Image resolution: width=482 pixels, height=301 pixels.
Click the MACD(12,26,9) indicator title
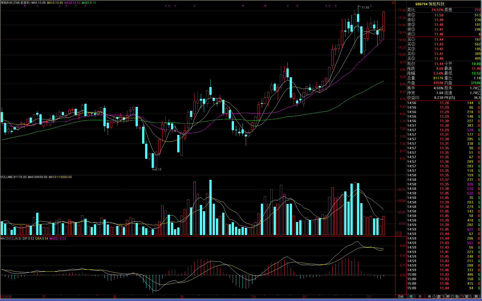pyautogui.click(x=11, y=239)
